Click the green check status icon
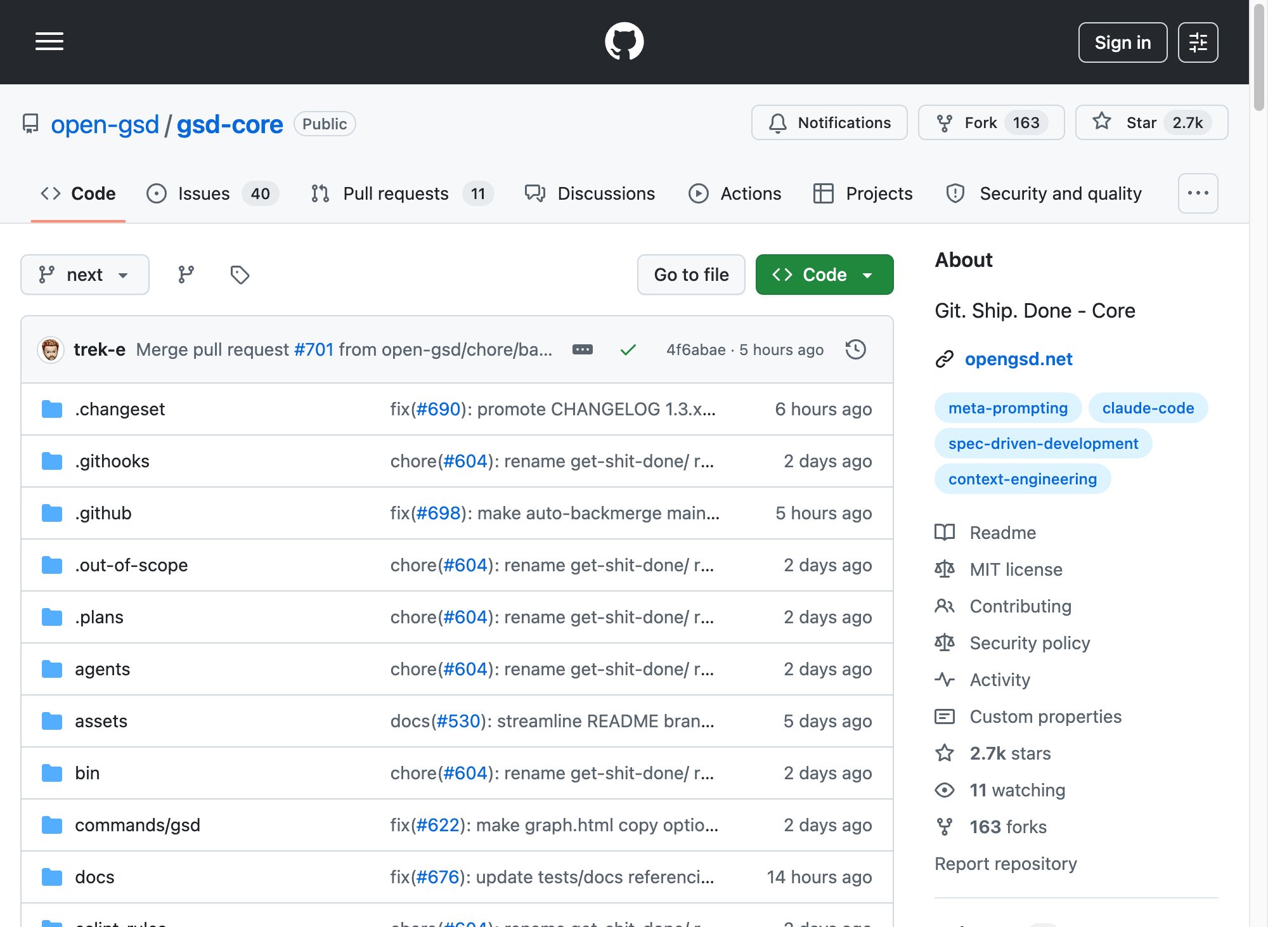The image size is (1268, 927). pos(628,349)
